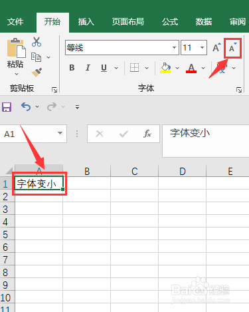The image size is (249, 312).
Task: Click the Cut scissors icon
Action: [x=37, y=42]
